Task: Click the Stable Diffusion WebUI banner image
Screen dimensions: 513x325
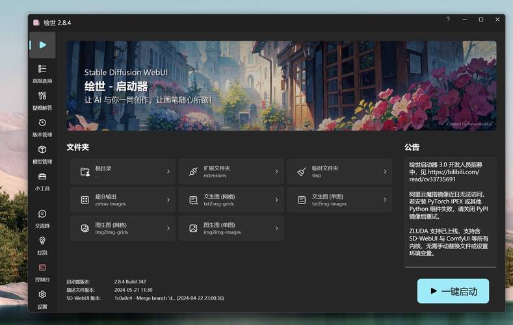Action: click(x=282, y=86)
